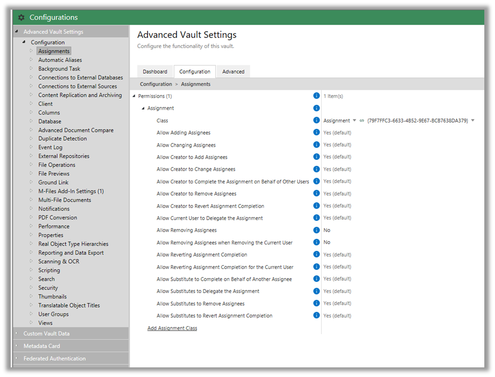This screenshot has height=377, width=495.
Task: Click info icon for Allow Removing Assignees
Action: (x=316, y=230)
